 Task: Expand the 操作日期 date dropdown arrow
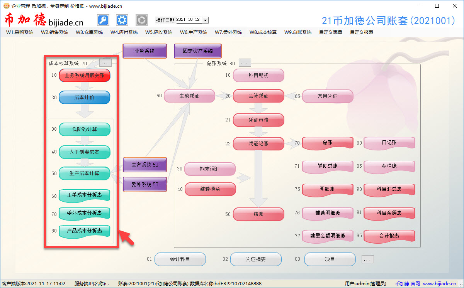pyautogui.click(x=205, y=20)
